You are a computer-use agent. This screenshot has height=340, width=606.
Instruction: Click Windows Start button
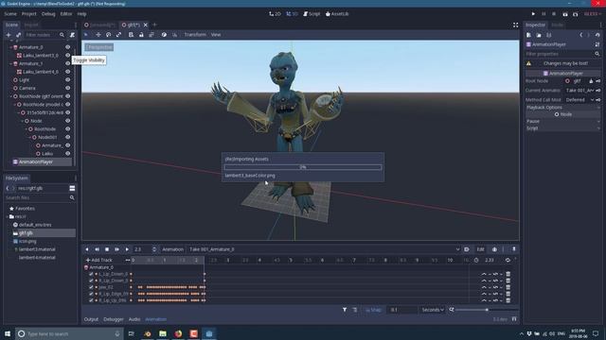tap(8, 333)
